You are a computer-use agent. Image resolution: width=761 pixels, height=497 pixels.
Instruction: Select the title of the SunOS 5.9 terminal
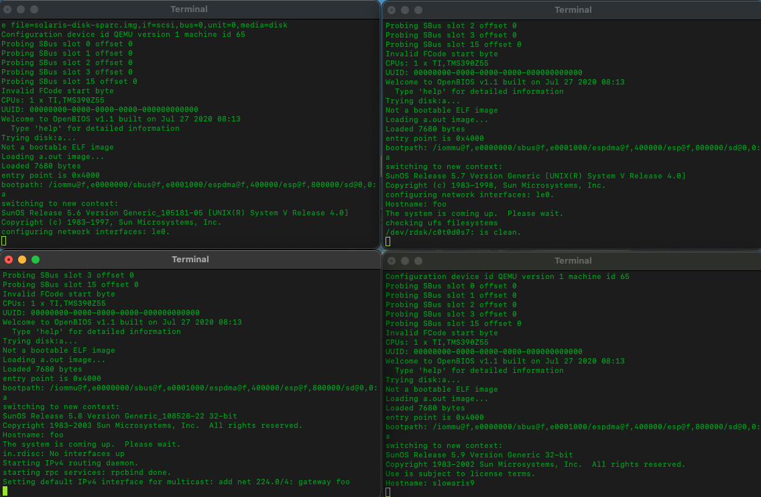point(573,261)
